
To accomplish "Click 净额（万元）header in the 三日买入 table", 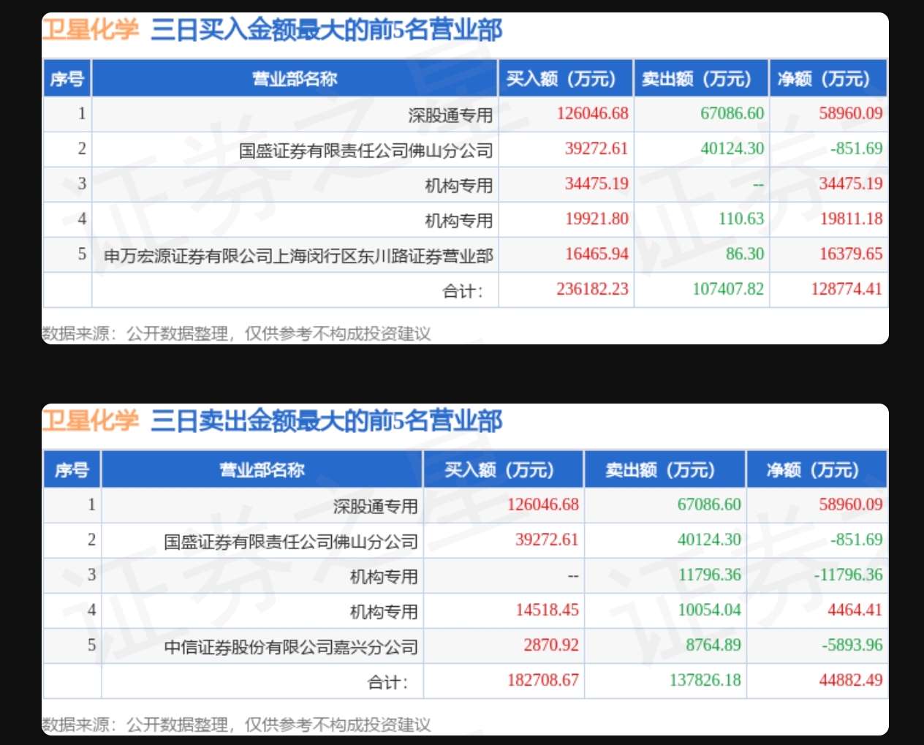I will [x=828, y=78].
